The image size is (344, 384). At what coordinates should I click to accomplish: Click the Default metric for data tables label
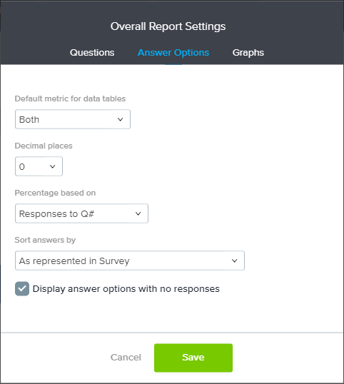(x=70, y=98)
